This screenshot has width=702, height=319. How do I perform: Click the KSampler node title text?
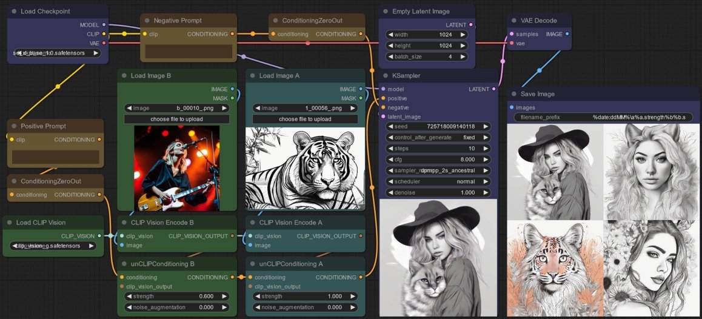pyautogui.click(x=406, y=76)
